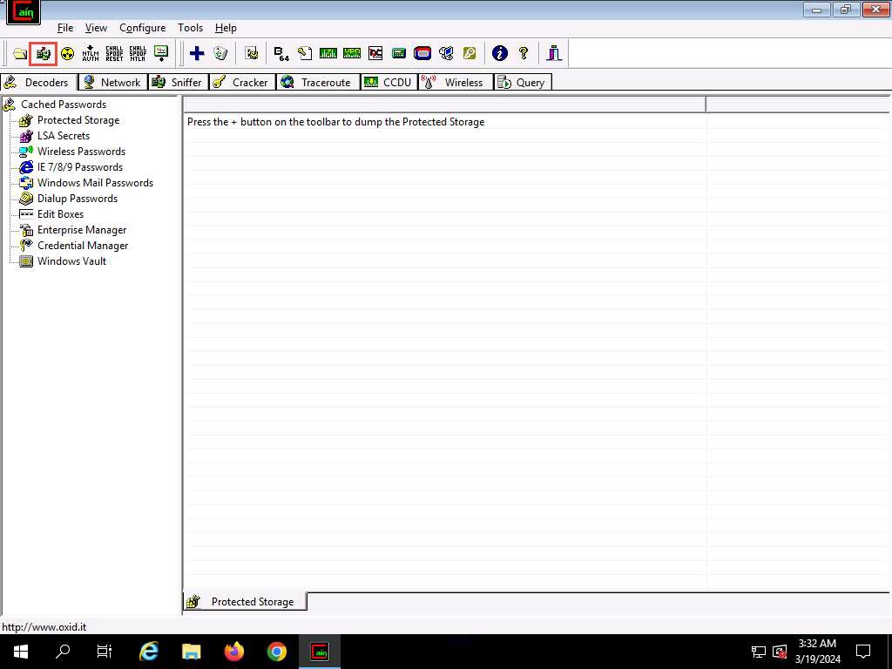The width and height of the screenshot is (892, 669).
Task: Open the Sniffer tab
Action: tap(176, 82)
